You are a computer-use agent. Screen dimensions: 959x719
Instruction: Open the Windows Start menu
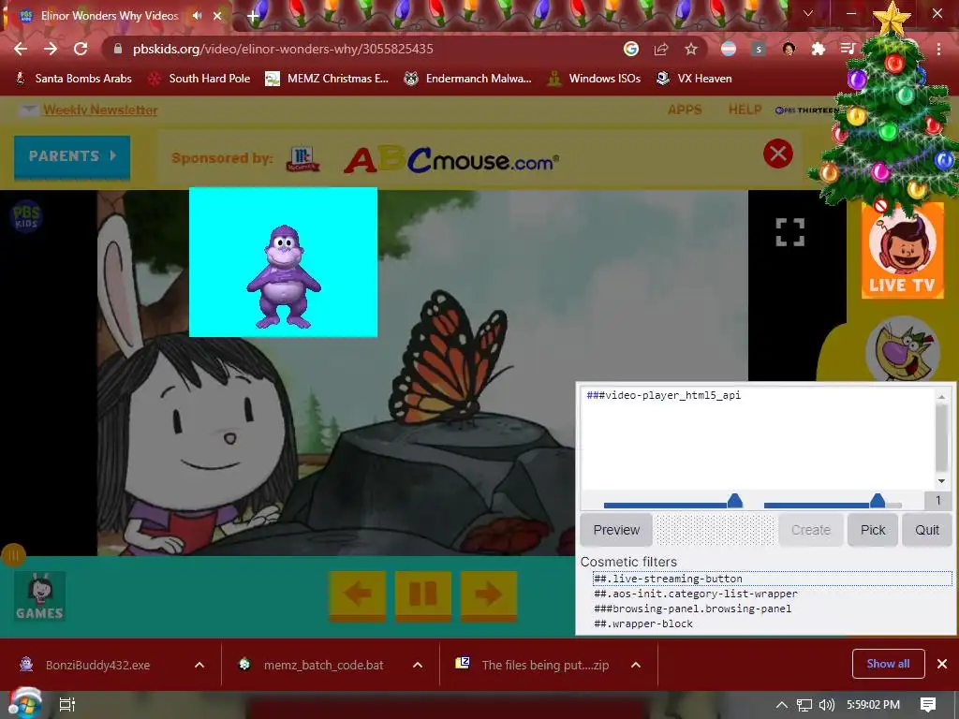24,704
